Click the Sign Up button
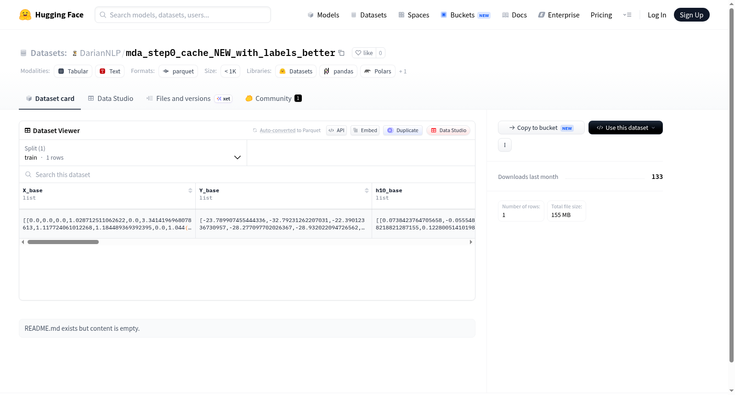Screen dimensions: 735x395 [691, 15]
